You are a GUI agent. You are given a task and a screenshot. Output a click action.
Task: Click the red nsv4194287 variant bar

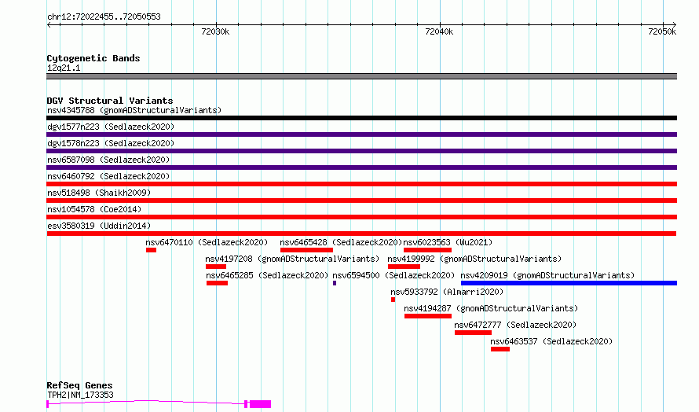(428, 316)
